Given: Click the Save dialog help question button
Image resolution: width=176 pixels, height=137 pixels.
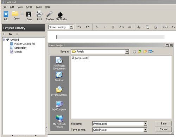Looking at the screenshot, I should 167,45.
